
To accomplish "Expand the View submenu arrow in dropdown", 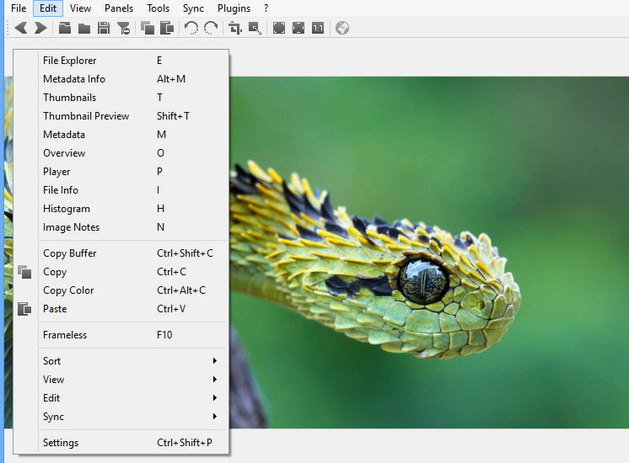I will point(215,380).
